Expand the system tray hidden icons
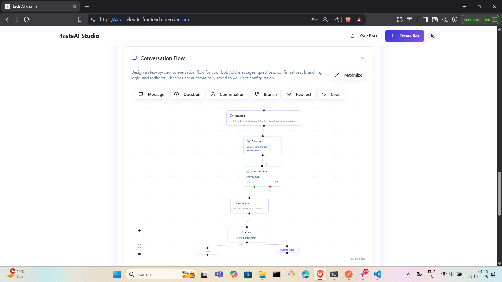This screenshot has height=282, width=502. (408, 274)
